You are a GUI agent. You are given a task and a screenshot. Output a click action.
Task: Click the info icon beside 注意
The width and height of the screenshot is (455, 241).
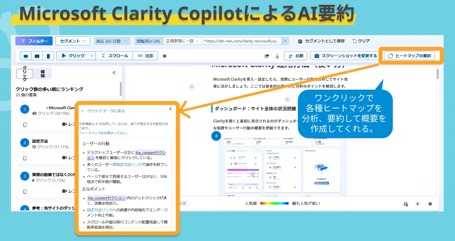pos(165,56)
